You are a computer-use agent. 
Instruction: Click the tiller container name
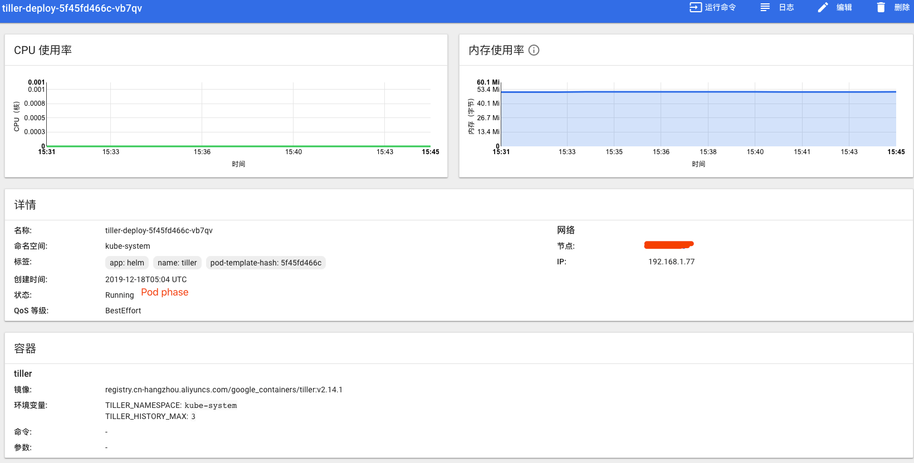(x=23, y=373)
